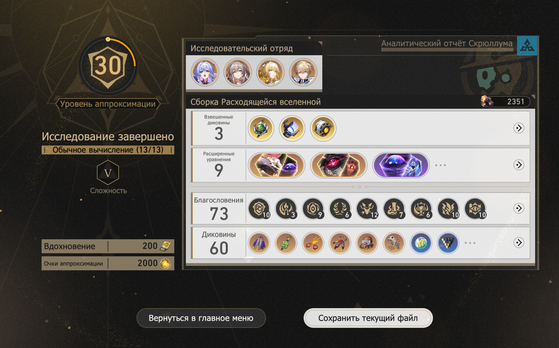
Task: Expand the Благословения row arrow
Action: (519, 208)
